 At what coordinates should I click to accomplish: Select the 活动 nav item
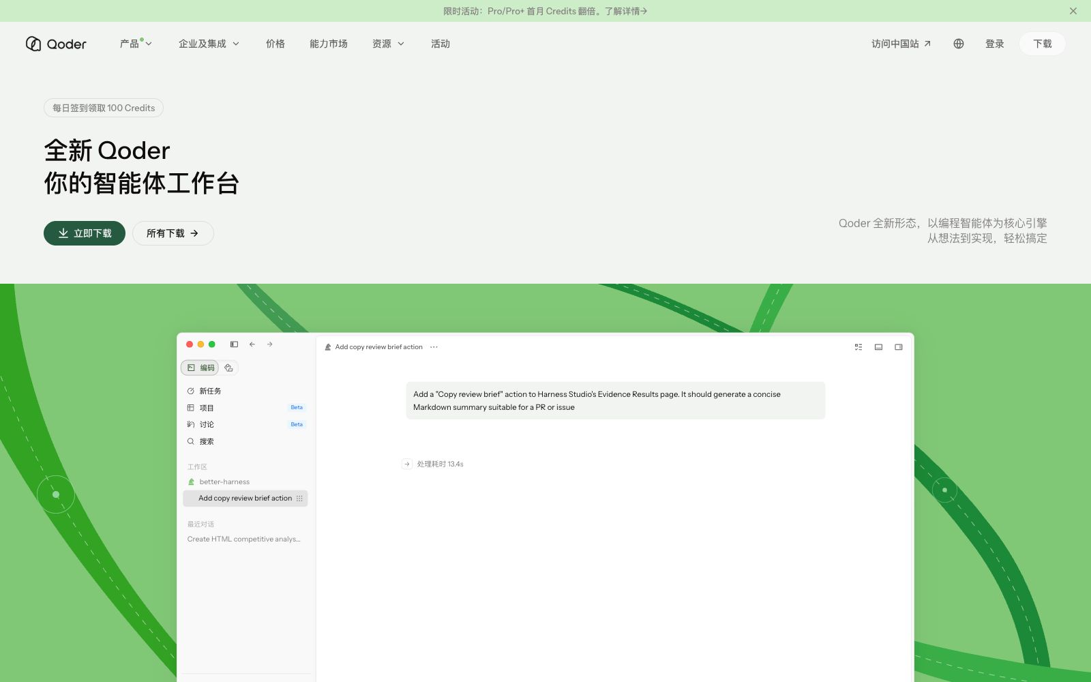pyautogui.click(x=440, y=44)
